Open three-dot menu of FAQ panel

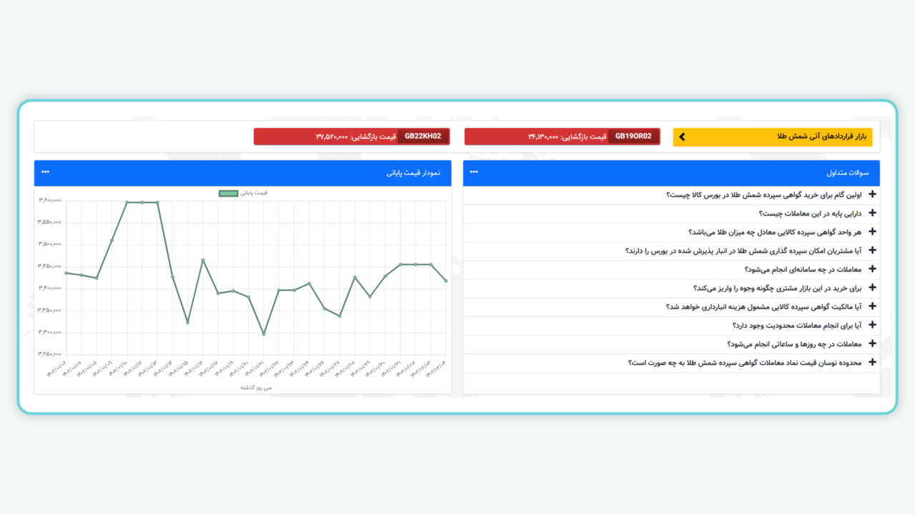(474, 172)
